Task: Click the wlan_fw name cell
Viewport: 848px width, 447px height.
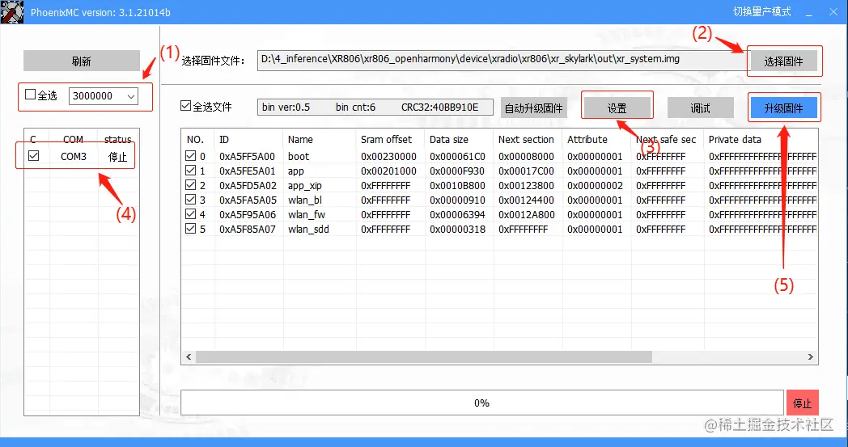Action: click(307, 215)
